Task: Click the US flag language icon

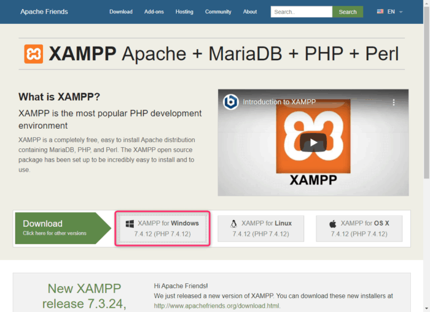Action: [x=380, y=12]
